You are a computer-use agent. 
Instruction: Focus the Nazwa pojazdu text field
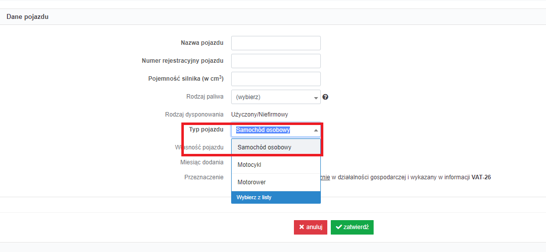[276, 43]
